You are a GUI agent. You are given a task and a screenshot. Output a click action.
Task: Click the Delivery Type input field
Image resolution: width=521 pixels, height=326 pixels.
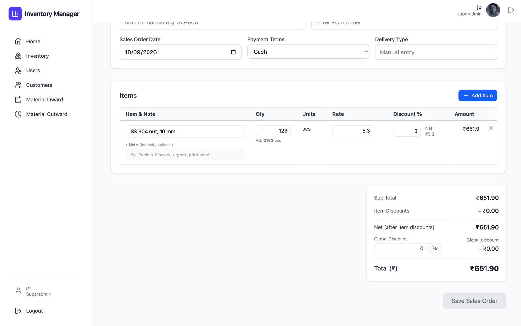436,52
